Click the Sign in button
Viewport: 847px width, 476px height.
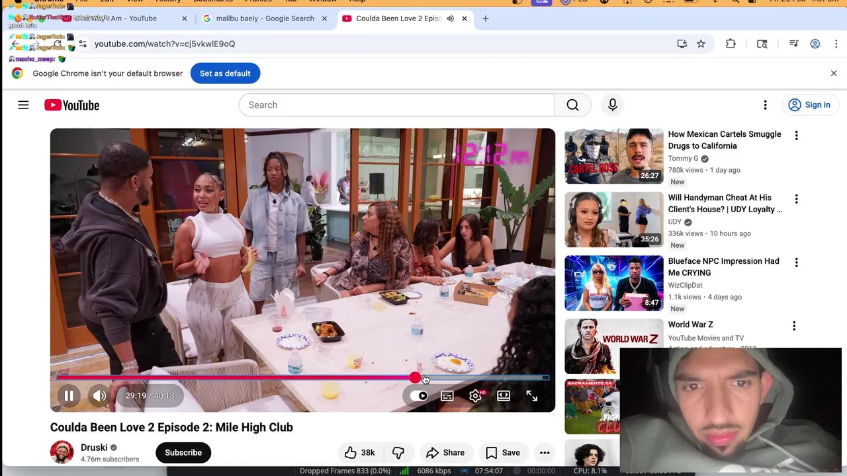pos(810,105)
